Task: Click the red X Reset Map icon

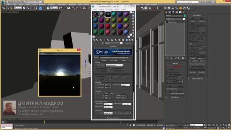Action: pyautogui.click(x=104, y=40)
